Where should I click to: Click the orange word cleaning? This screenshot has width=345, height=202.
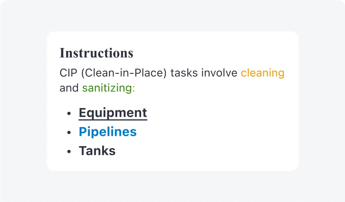coord(262,73)
